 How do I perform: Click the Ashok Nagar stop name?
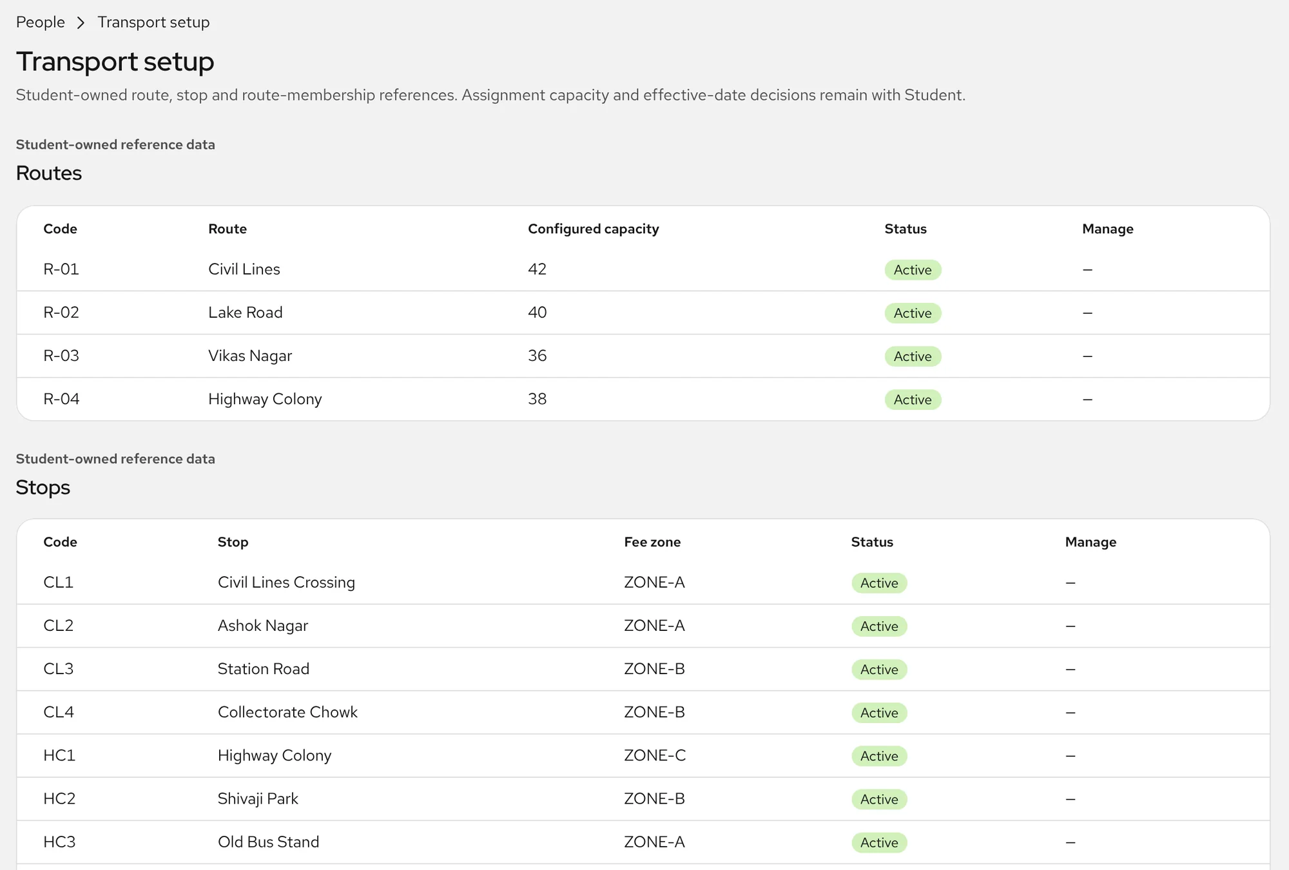(x=263, y=626)
